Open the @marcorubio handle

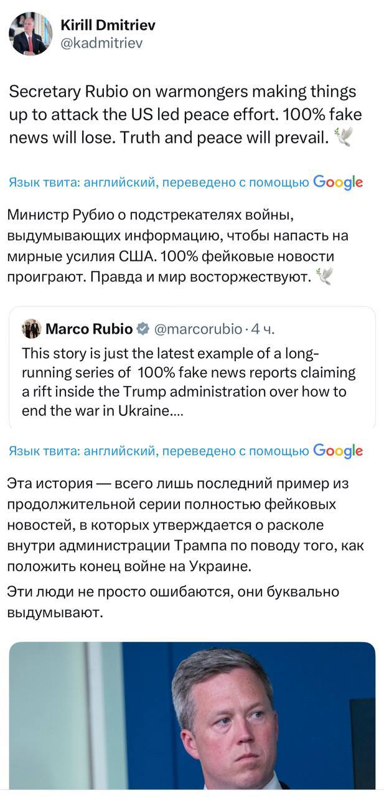click(197, 329)
